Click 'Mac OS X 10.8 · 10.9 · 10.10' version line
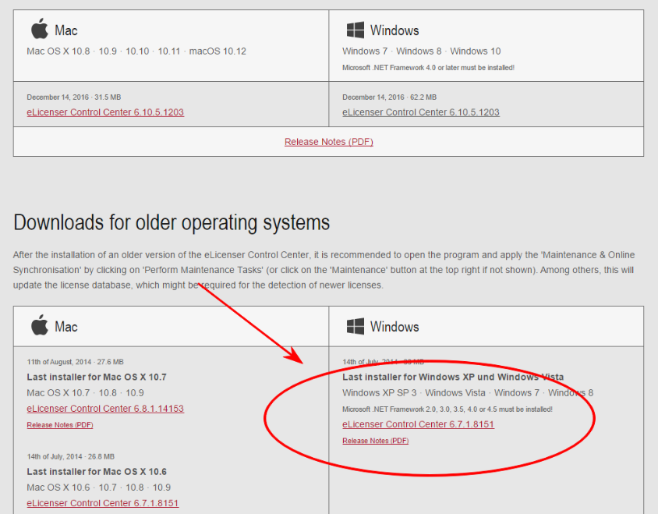 point(136,51)
